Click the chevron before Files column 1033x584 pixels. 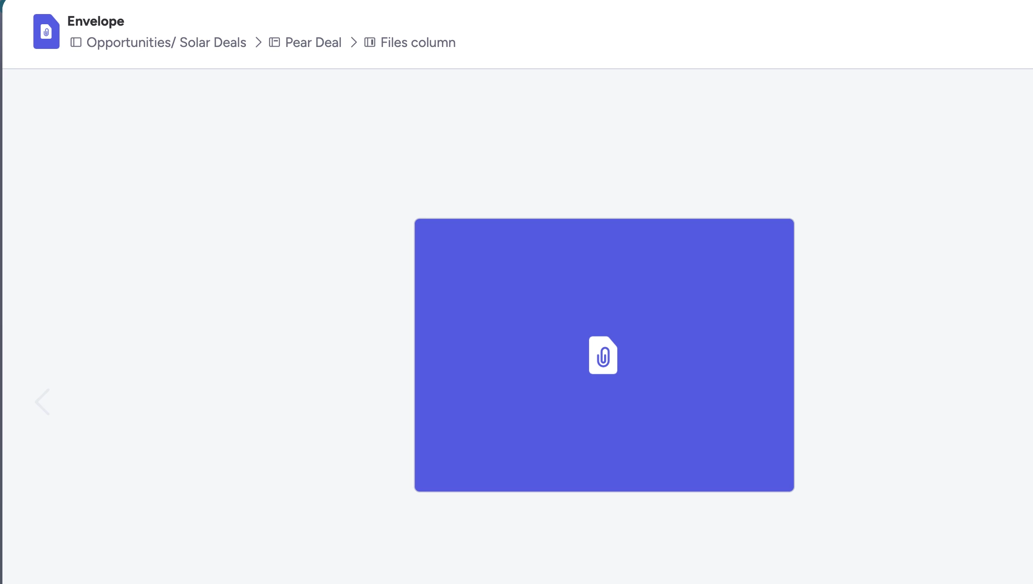pyautogui.click(x=354, y=43)
